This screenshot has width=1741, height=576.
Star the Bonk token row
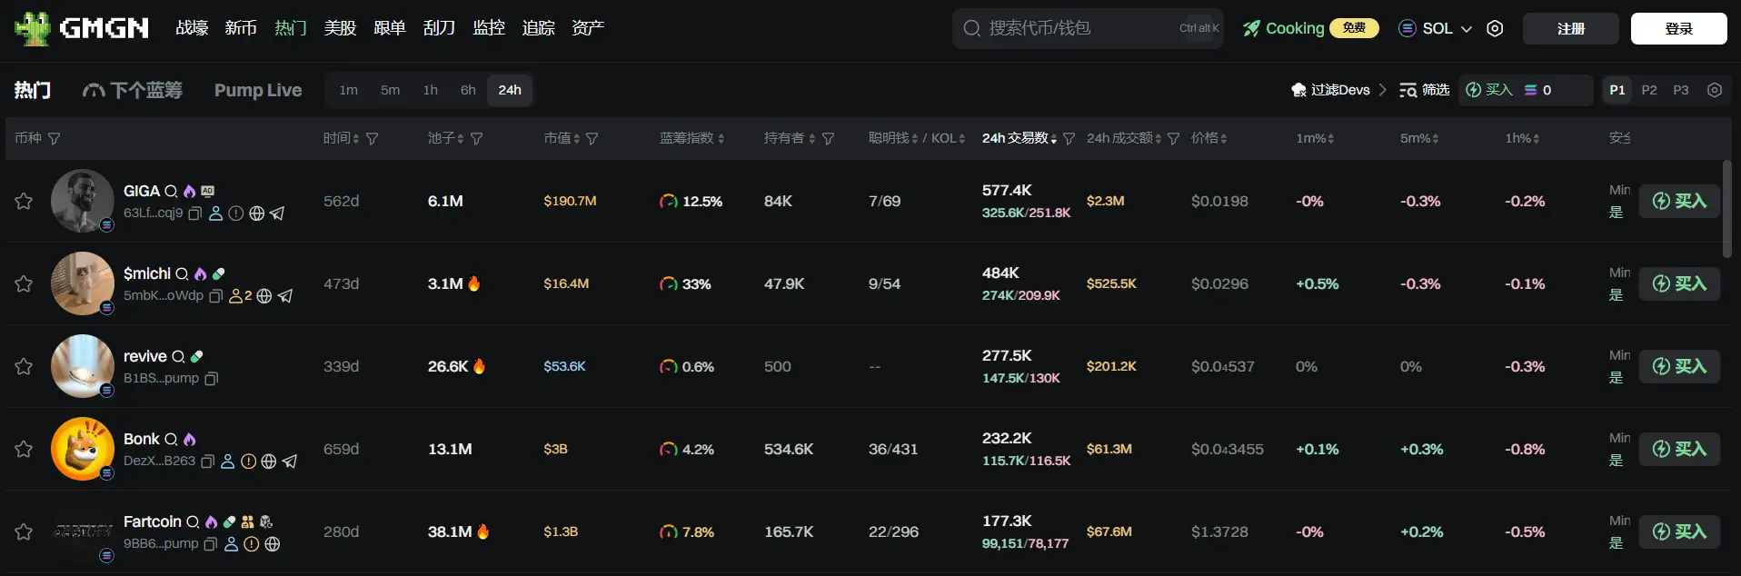click(x=24, y=450)
